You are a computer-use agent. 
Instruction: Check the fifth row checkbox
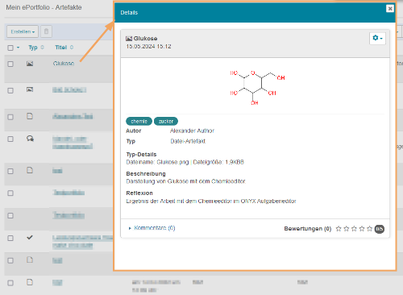pos(10,171)
